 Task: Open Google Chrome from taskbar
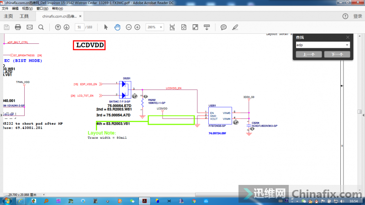194,201
